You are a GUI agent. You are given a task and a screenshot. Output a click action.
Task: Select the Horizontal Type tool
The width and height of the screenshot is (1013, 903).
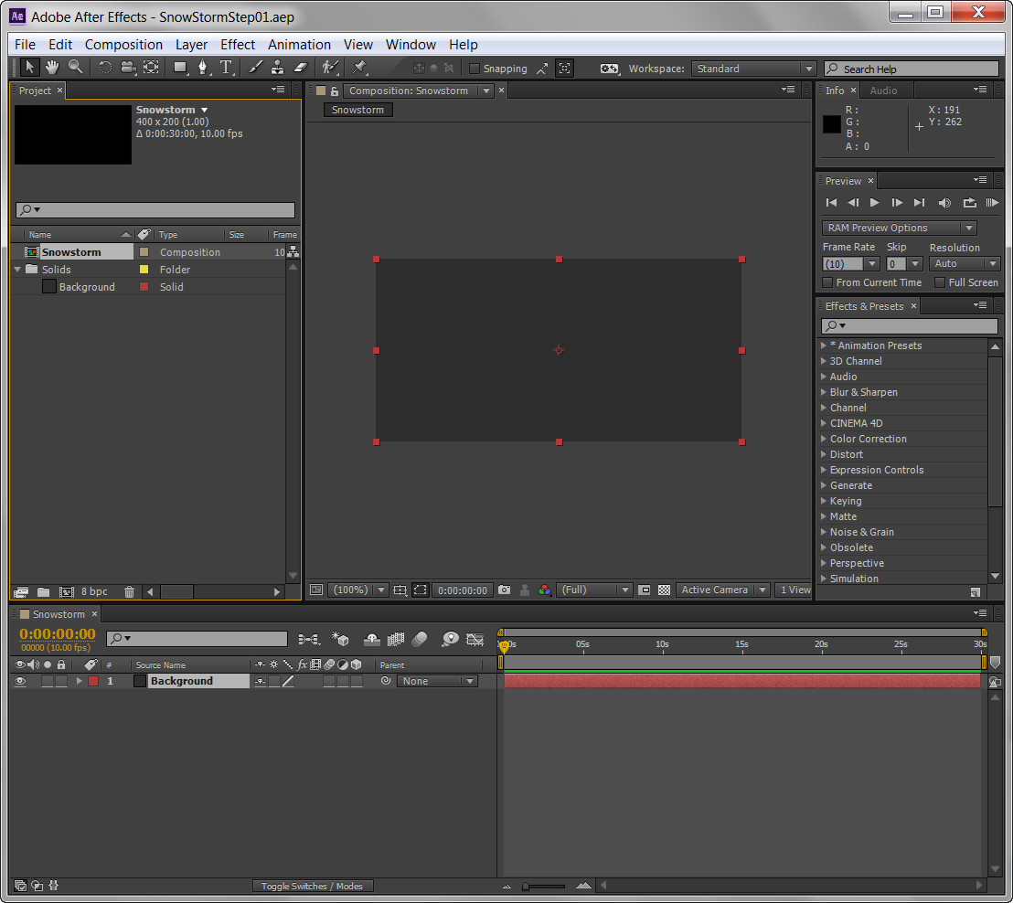pos(226,67)
